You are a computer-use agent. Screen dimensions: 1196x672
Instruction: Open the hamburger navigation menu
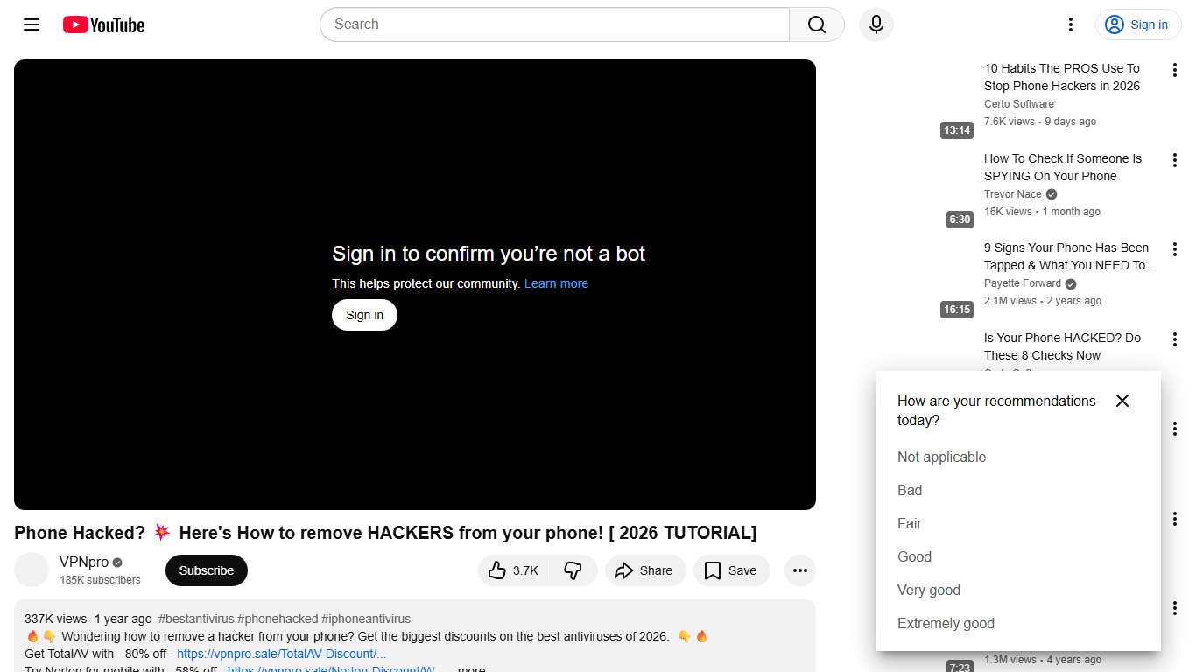(x=31, y=24)
